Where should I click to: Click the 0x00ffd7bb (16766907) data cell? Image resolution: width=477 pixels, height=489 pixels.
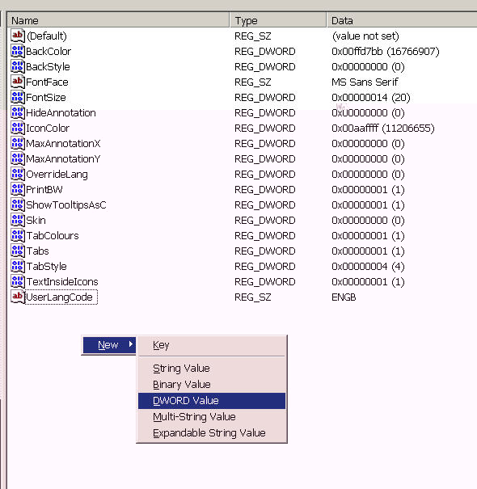click(x=386, y=51)
